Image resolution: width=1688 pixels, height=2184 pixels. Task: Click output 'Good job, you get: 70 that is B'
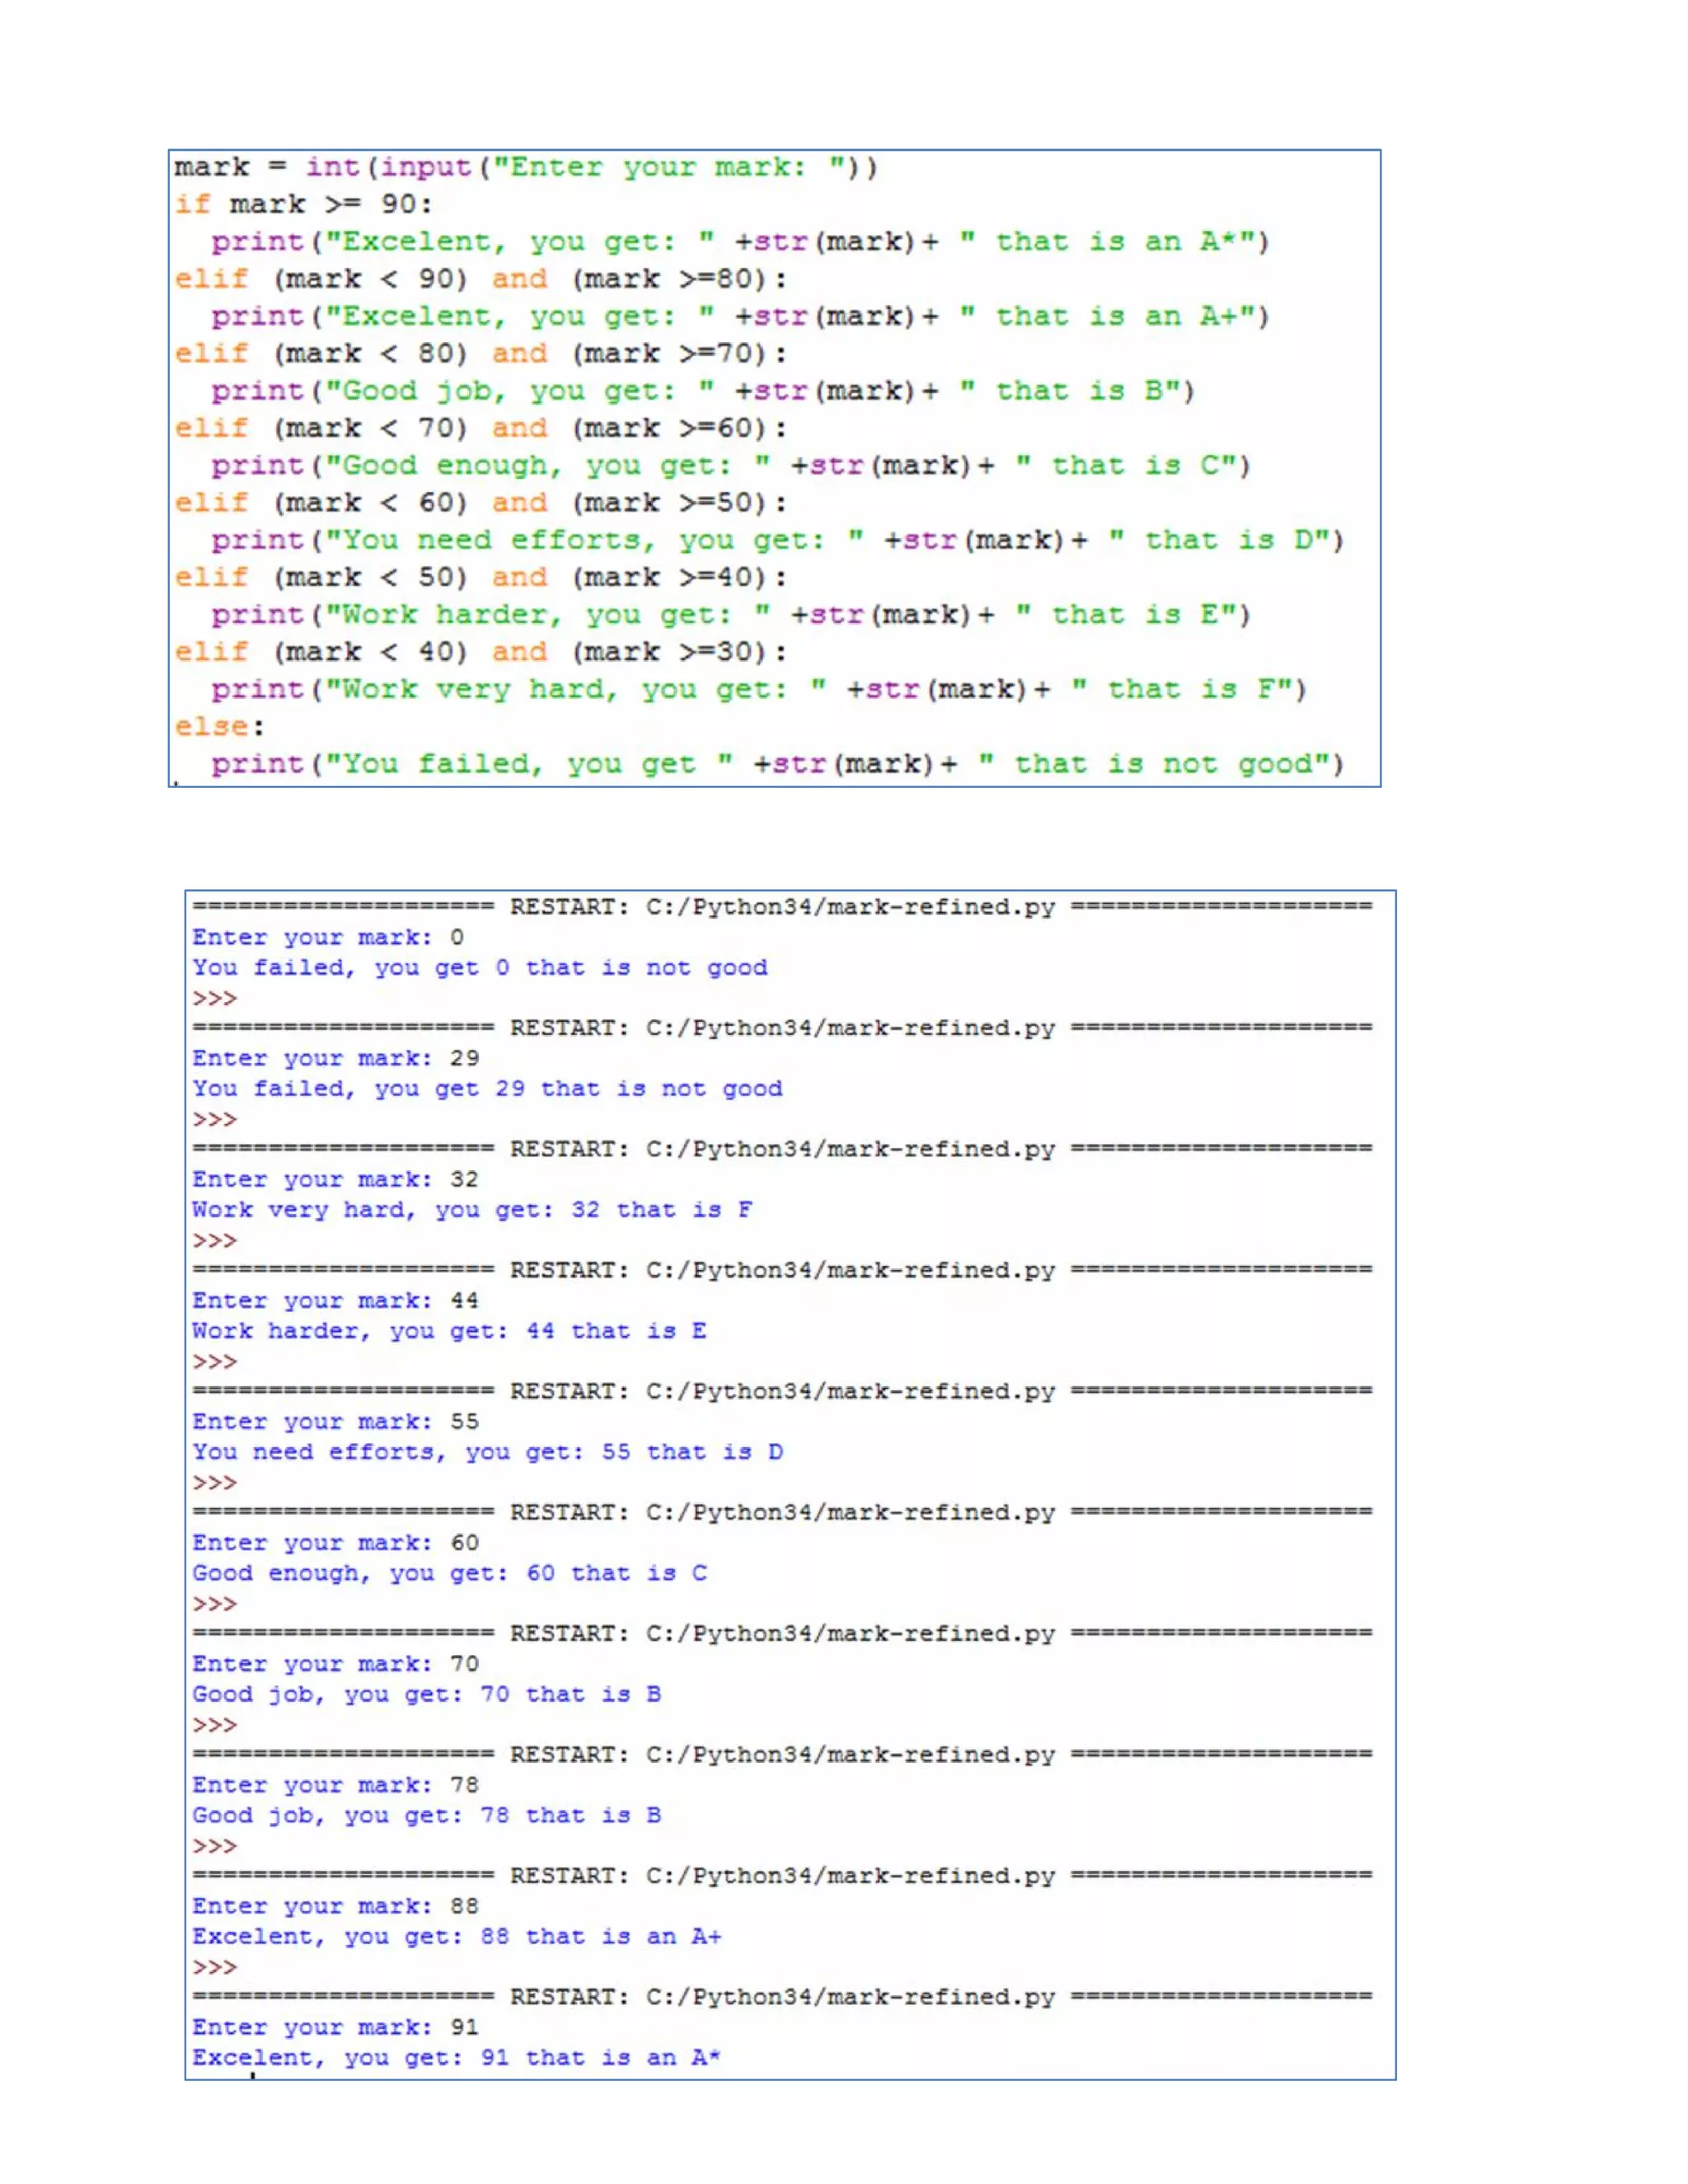(427, 1694)
